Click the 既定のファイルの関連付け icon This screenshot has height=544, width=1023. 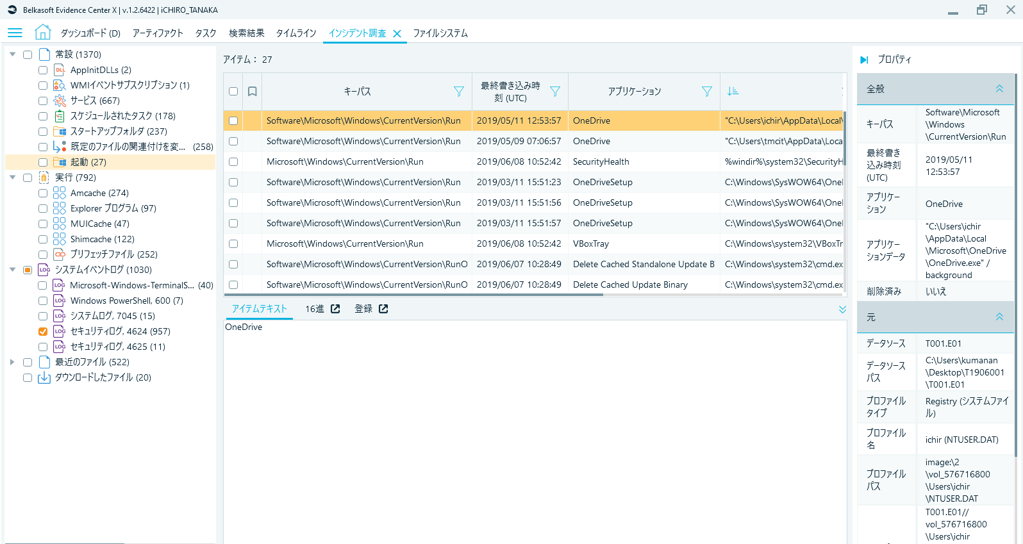click(x=60, y=147)
